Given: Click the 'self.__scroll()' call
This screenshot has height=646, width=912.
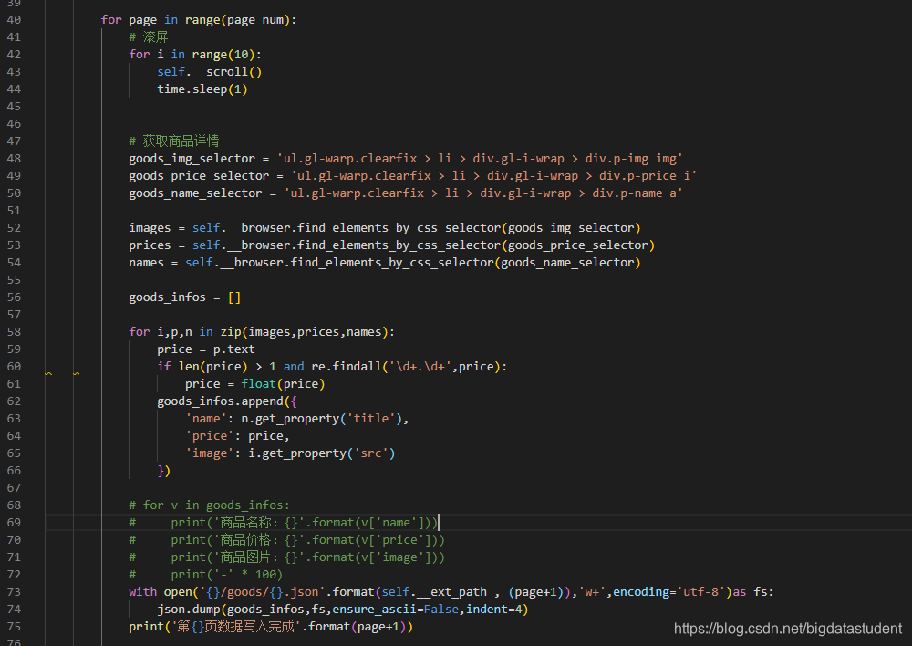Looking at the screenshot, I should point(210,72).
